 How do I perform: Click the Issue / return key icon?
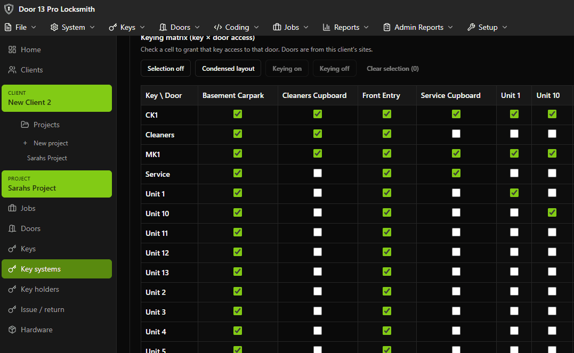coord(12,309)
